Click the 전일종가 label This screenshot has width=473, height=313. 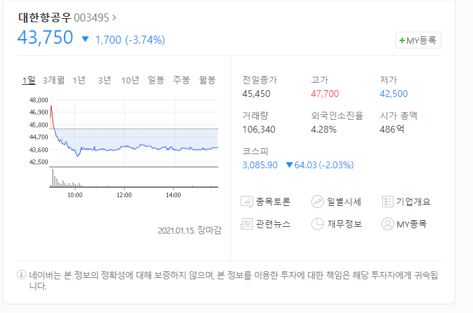point(259,80)
